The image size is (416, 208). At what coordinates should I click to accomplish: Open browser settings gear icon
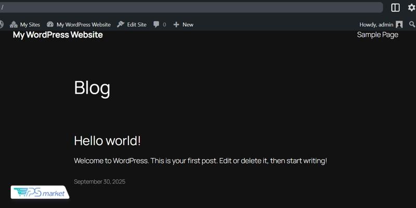tap(411, 8)
